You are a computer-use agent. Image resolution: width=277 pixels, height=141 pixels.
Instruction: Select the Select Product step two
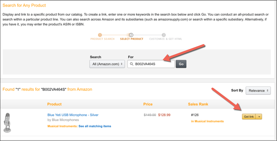[132, 39]
